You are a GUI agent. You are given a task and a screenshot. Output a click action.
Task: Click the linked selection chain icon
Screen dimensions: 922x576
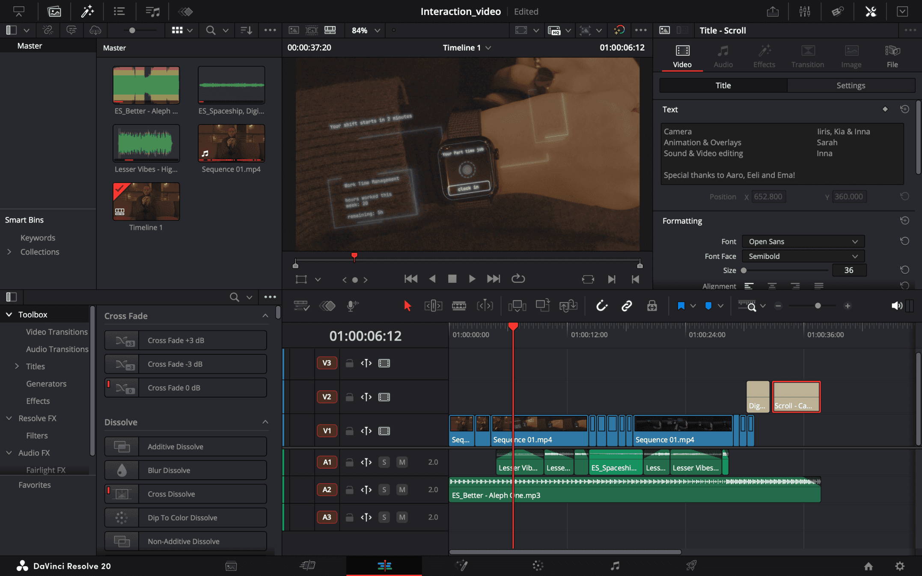tap(627, 306)
